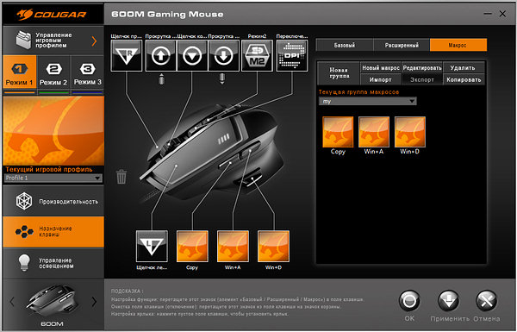The image size is (517, 332).
Task: Activate Режим 1 mode
Action: click(x=20, y=72)
